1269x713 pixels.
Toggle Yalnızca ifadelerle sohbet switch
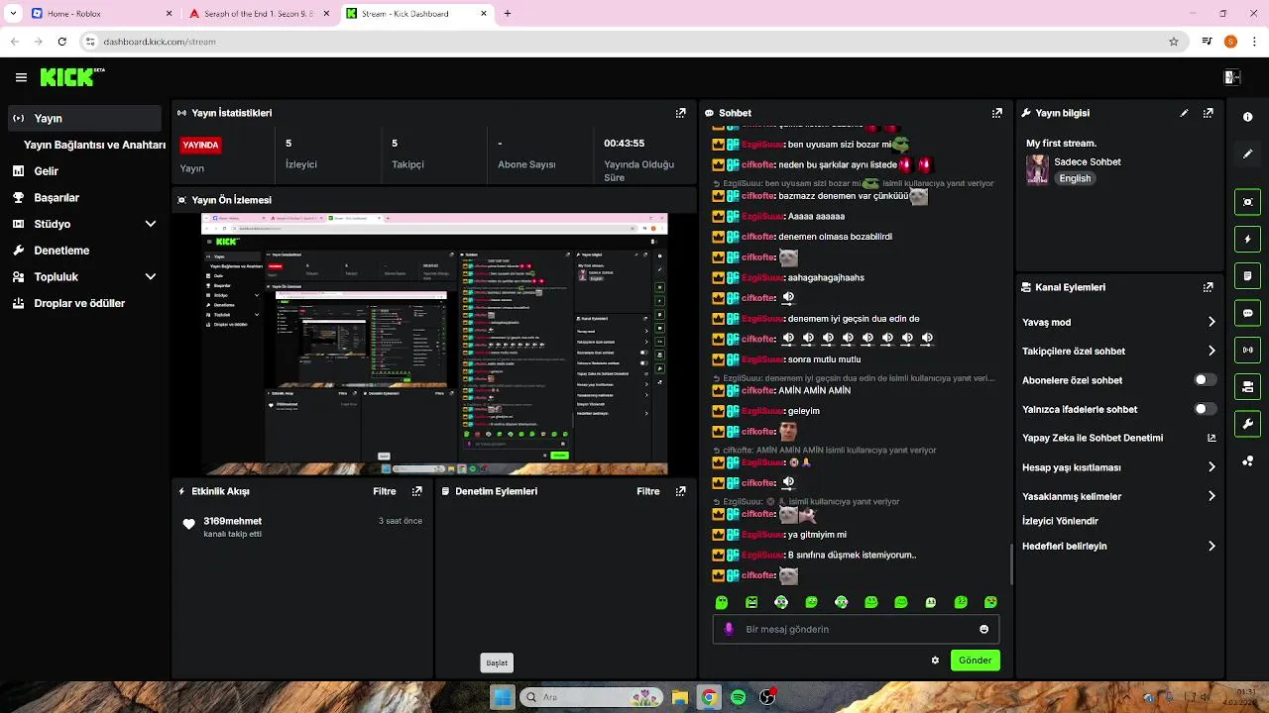[1205, 409]
